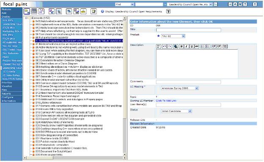This screenshot has width=264, height=162.
Task: Redo the edit in Description editor
Action: click(170, 46)
